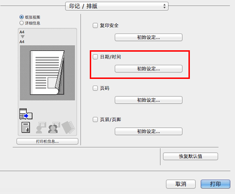Select the 详细信息 radio button
Screen dimensions: 235x194
point(22,23)
